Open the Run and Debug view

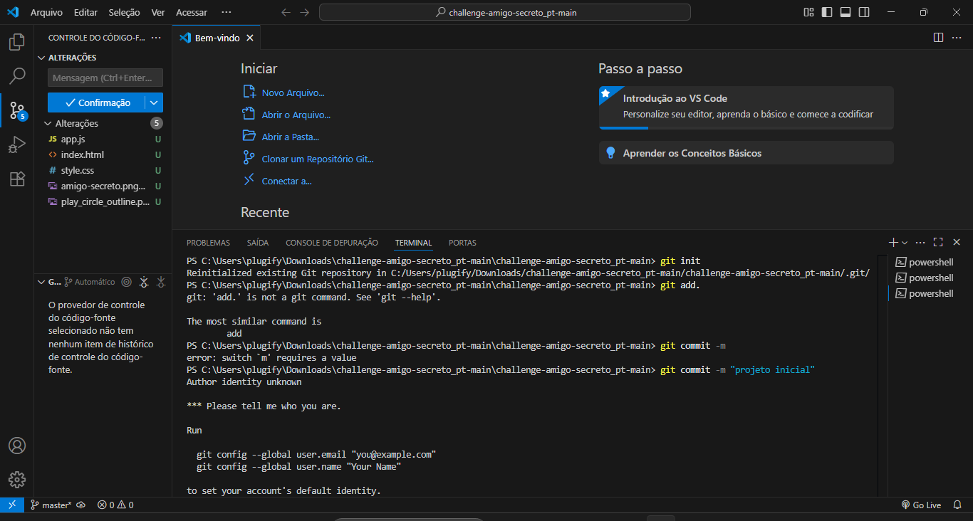pyautogui.click(x=17, y=144)
